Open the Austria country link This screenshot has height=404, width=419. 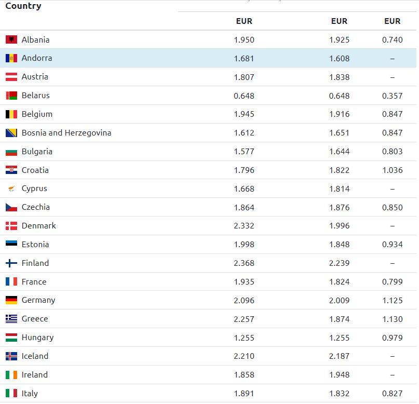35,77
